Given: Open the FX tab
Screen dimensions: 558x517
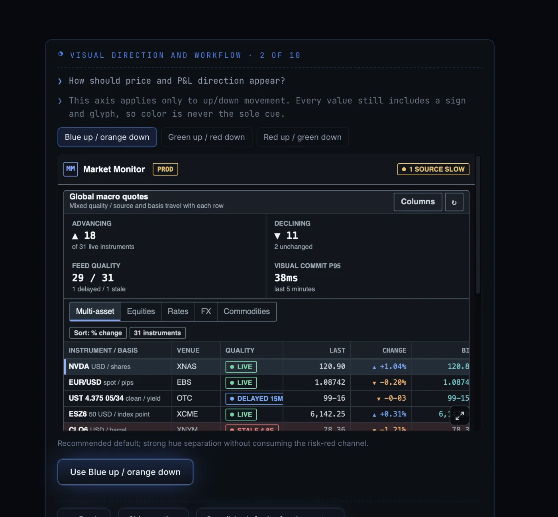Looking at the screenshot, I should coord(206,311).
